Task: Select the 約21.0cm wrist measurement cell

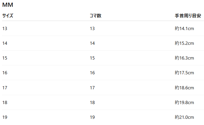Action: (184, 117)
